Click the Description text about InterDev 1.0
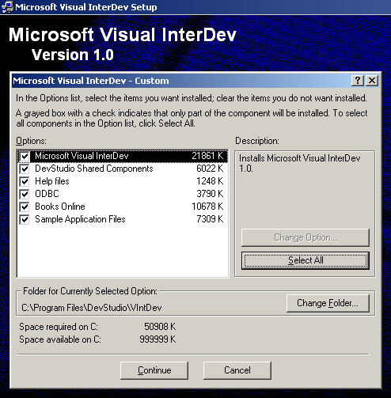The width and height of the screenshot is (391, 398). 300,163
